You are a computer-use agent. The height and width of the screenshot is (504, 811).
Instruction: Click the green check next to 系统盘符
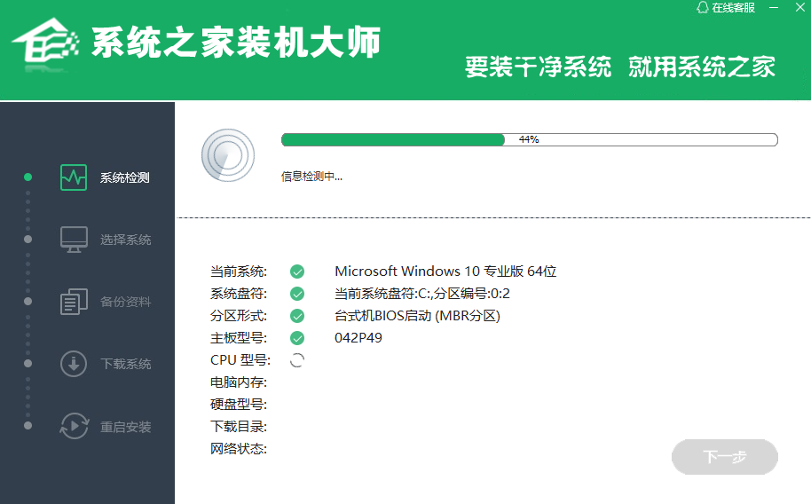tap(297, 294)
